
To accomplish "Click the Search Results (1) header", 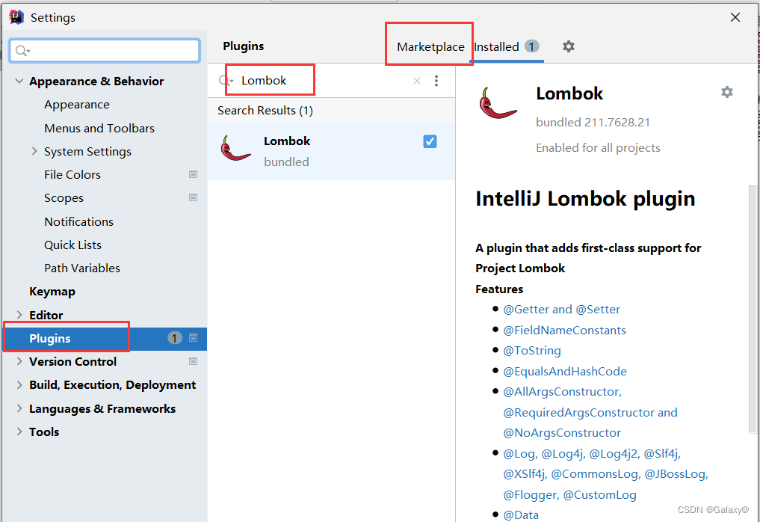I will [x=265, y=111].
